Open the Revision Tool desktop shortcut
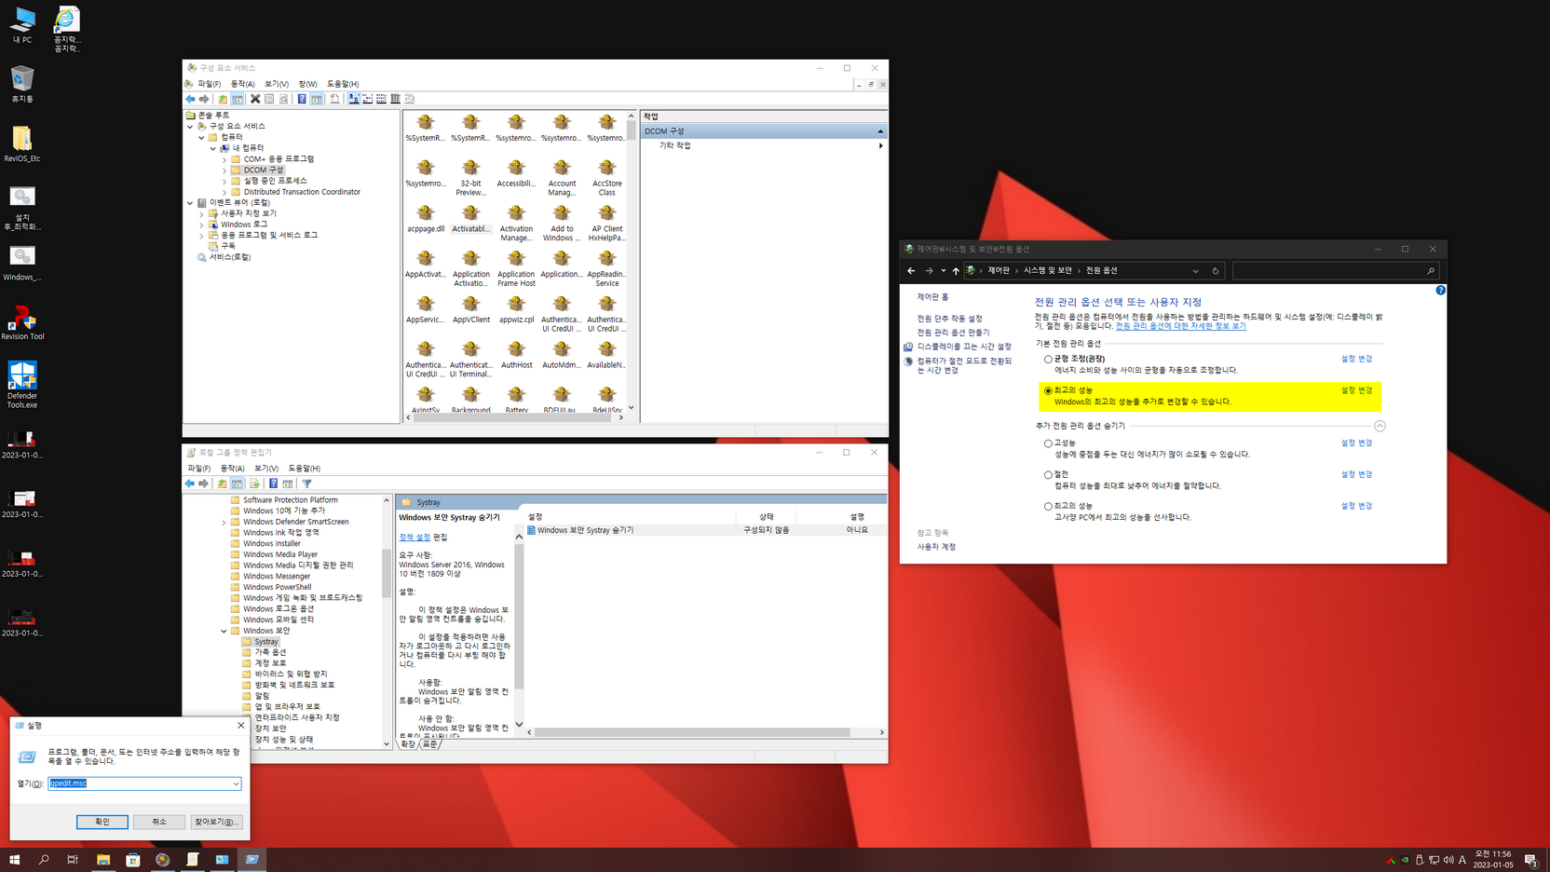 (21, 323)
